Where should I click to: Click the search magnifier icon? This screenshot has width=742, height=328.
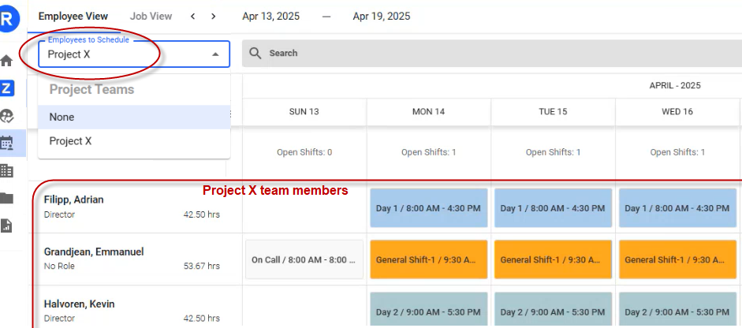click(x=255, y=53)
